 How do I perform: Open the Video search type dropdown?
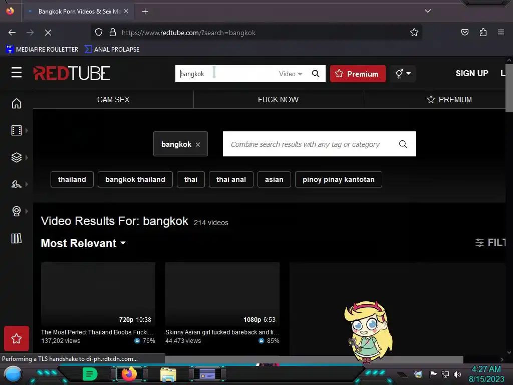[291, 74]
